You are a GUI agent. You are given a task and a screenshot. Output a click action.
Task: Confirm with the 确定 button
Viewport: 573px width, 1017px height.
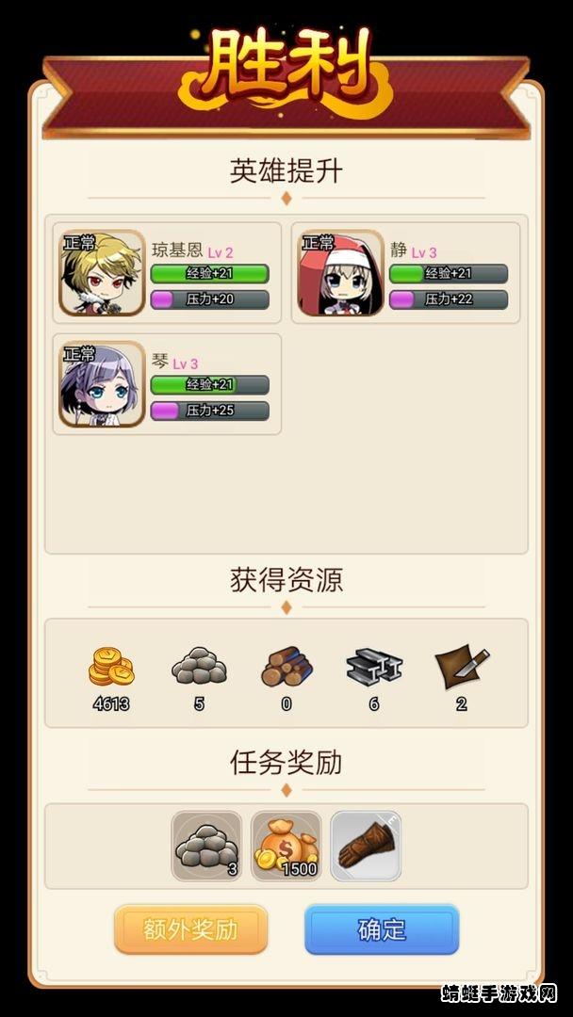[x=382, y=929]
